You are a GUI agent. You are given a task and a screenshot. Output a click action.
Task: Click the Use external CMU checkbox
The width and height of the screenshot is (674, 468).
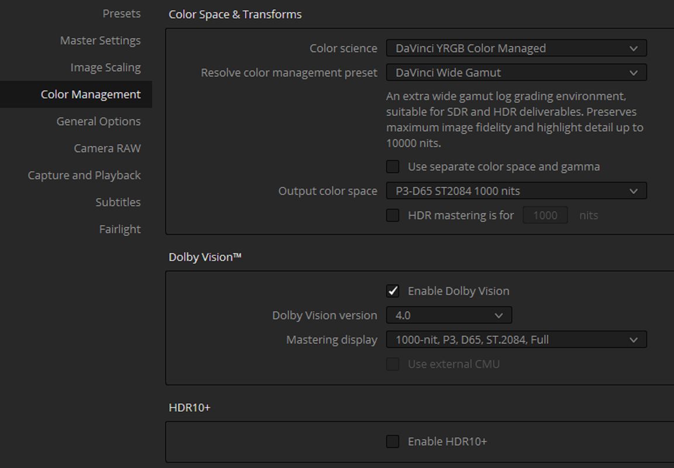pos(393,364)
